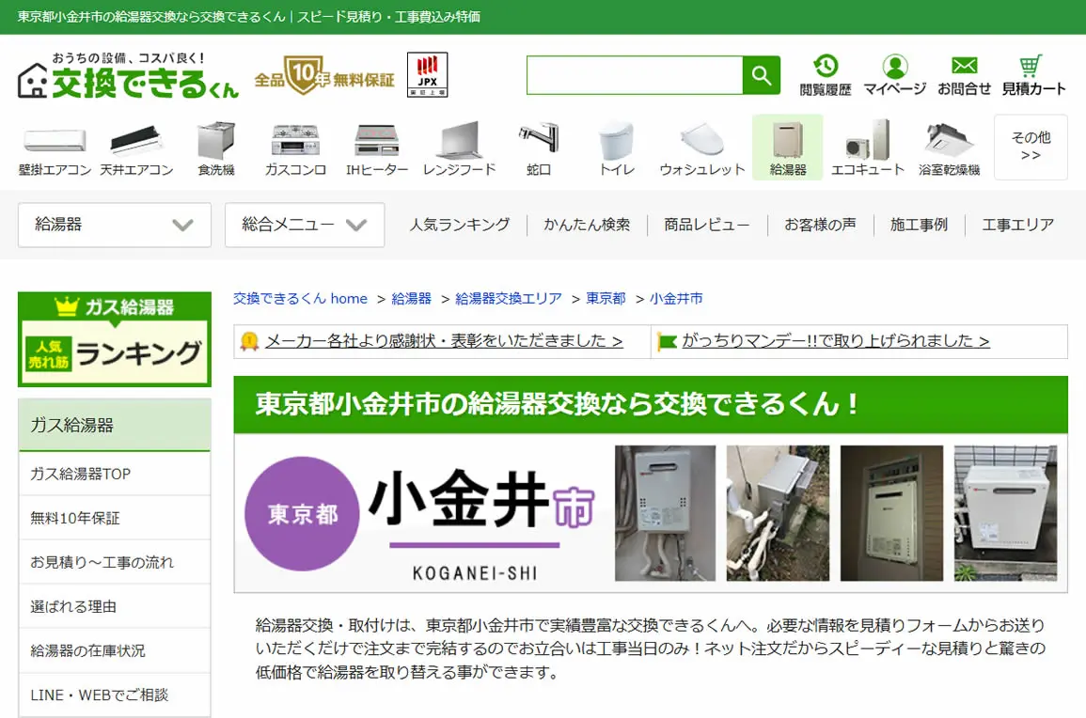Submit search with the magnifier button
The height and width of the screenshot is (718, 1086).
tap(762, 75)
